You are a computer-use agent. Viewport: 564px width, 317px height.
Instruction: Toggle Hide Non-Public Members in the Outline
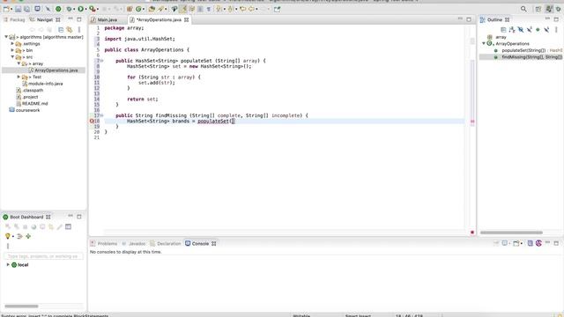point(538,30)
